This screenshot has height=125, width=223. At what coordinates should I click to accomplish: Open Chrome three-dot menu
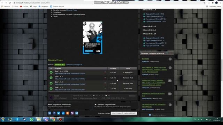point(220,3)
